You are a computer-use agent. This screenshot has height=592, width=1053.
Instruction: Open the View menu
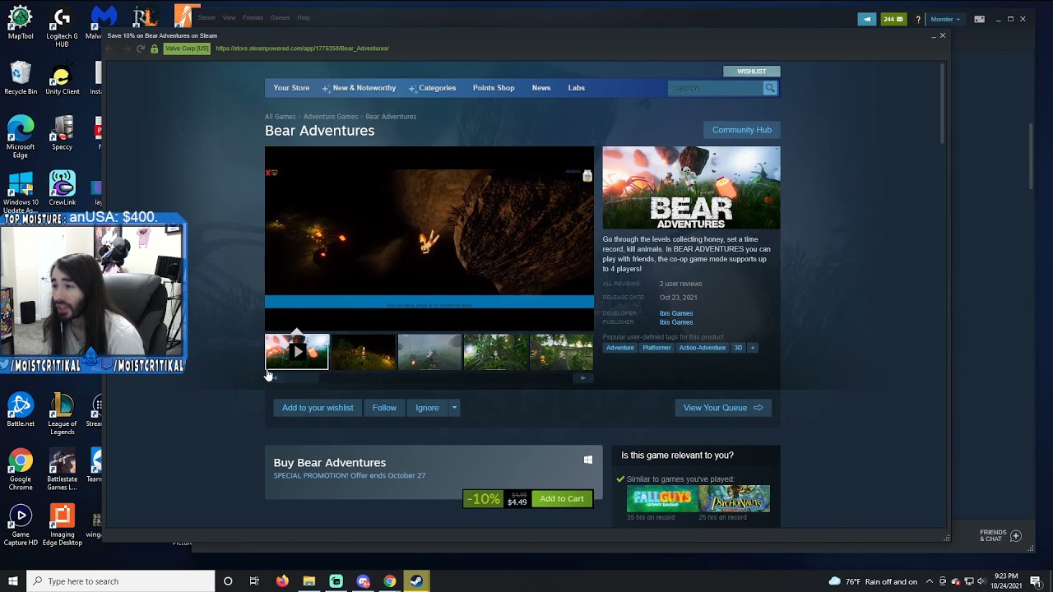click(x=229, y=17)
